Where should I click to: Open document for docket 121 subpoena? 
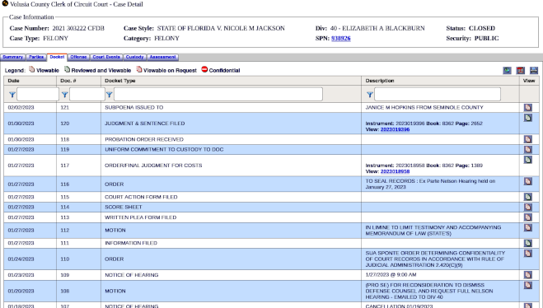point(528,108)
